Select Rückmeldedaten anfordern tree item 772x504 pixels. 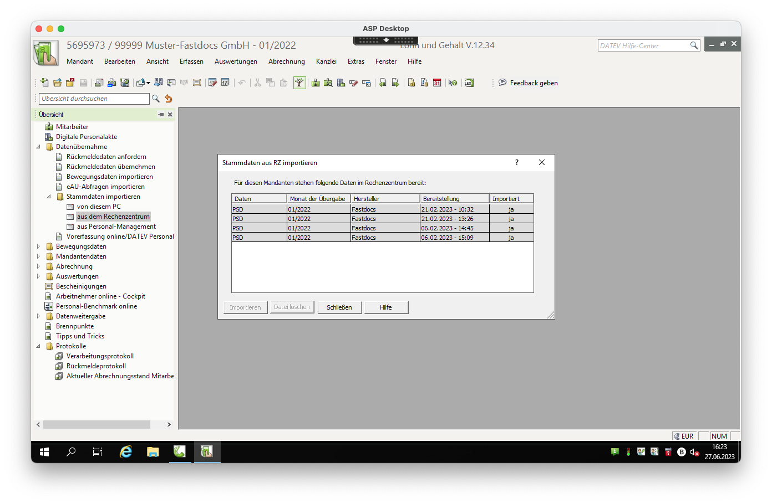point(106,157)
